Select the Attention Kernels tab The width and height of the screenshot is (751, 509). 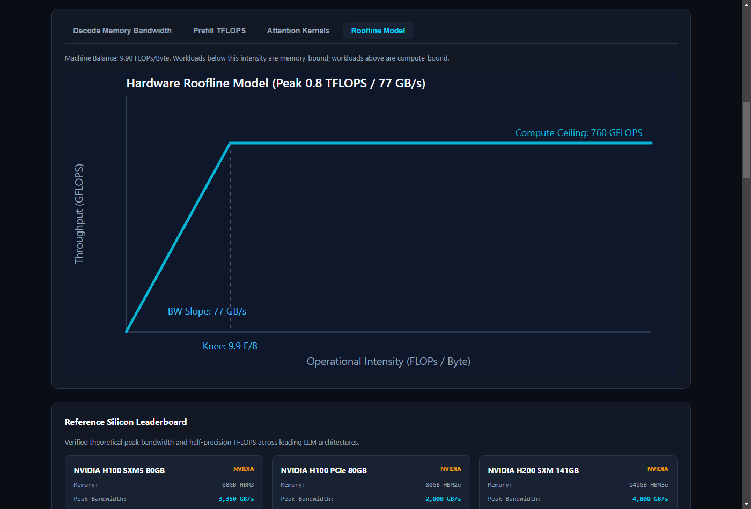click(298, 31)
